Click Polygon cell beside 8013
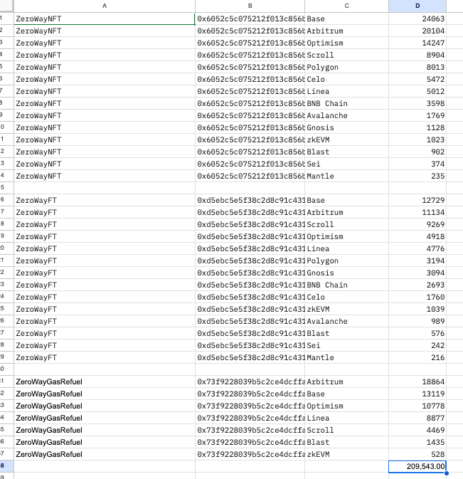The width and height of the screenshot is (463, 479). tap(346, 67)
